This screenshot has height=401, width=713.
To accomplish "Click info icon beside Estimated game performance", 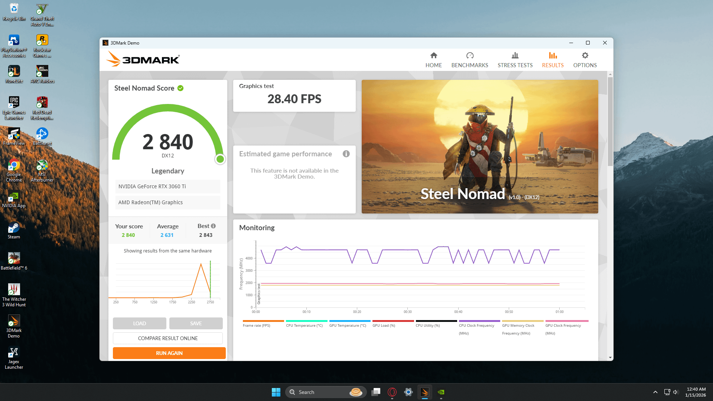I will 346,154.
